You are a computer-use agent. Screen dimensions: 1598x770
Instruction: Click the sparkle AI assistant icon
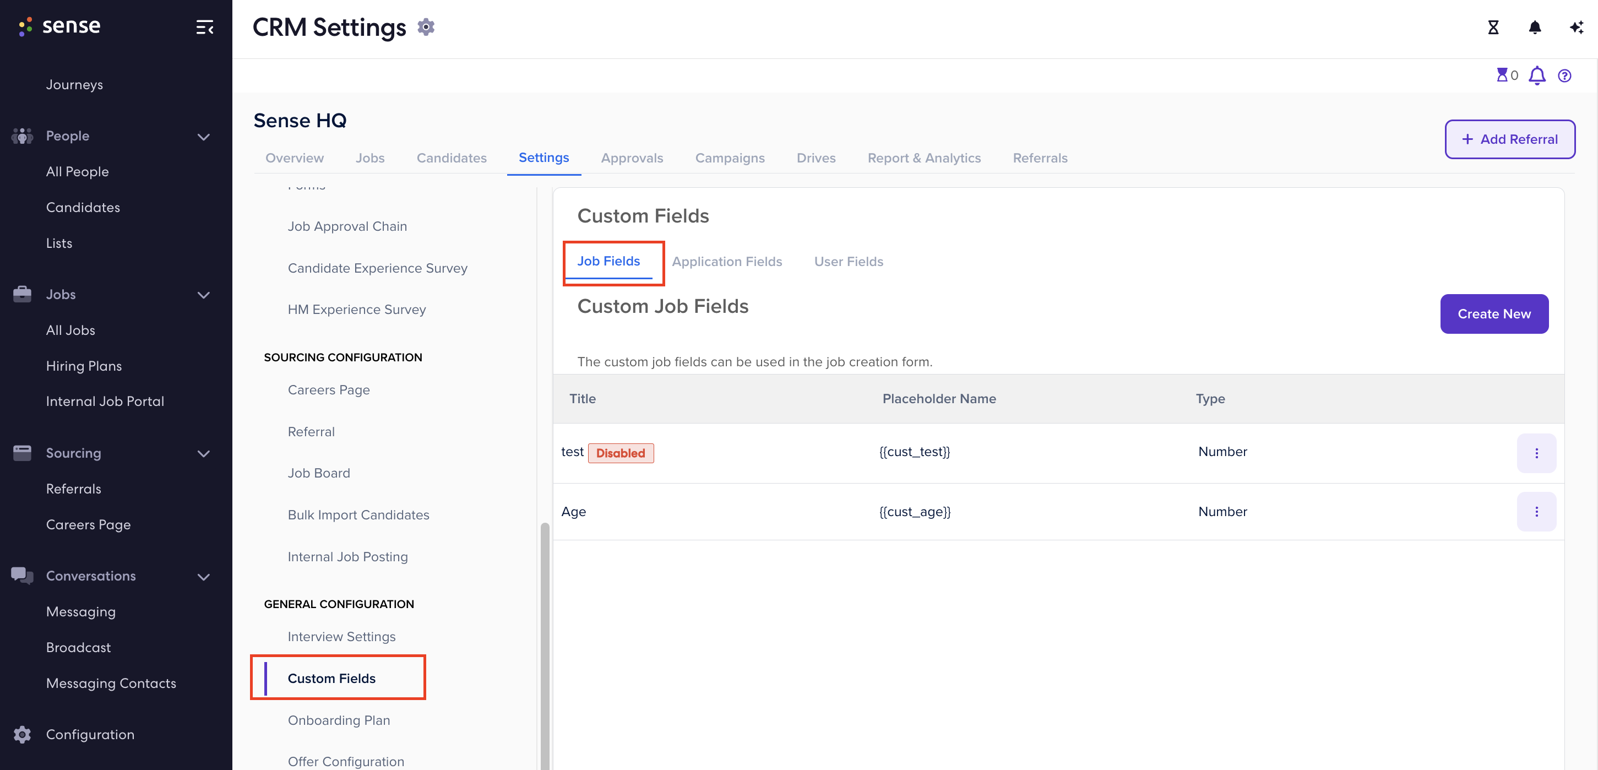(x=1577, y=28)
